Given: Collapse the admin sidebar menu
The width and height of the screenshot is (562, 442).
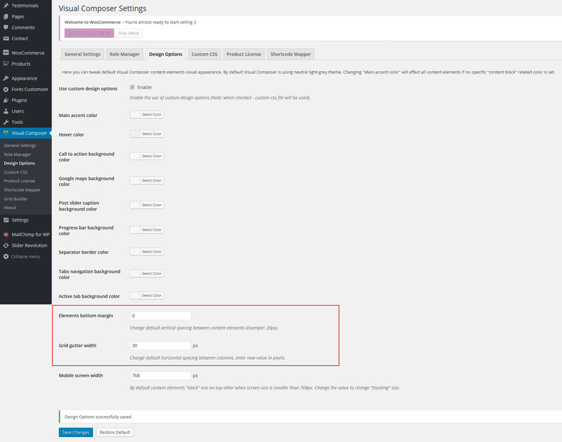Looking at the screenshot, I should pyautogui.click(x=21, y=256).
